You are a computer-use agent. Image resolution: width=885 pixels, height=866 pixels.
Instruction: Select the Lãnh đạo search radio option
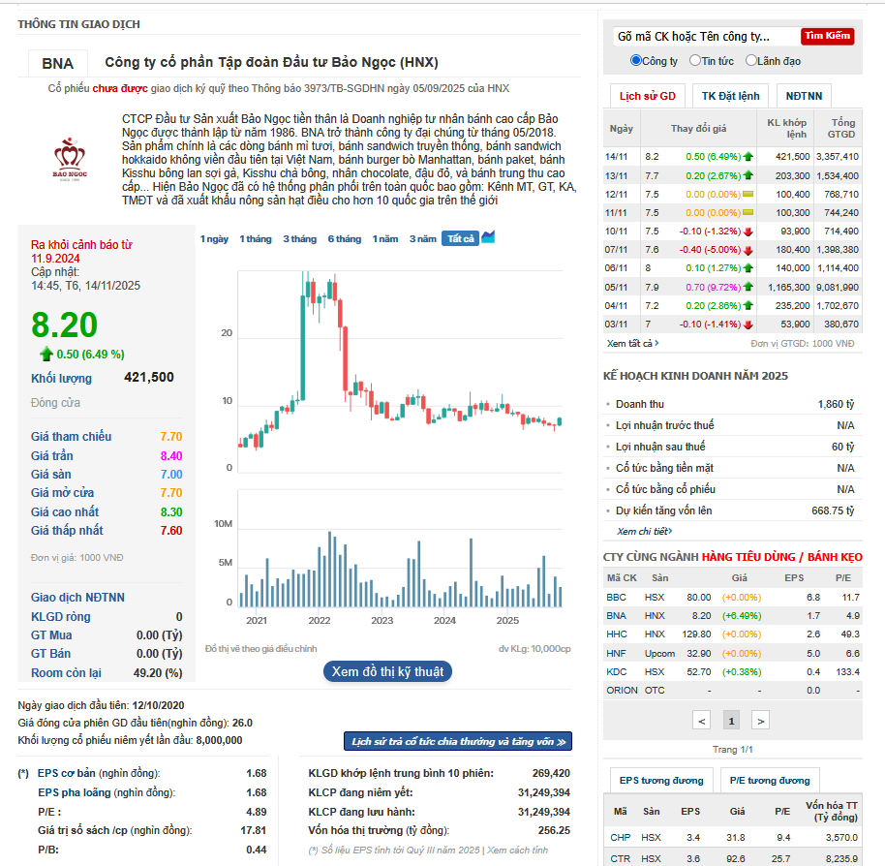click(x=750, y=60)
